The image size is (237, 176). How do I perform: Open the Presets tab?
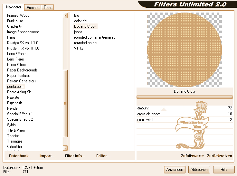coord(32,7)
